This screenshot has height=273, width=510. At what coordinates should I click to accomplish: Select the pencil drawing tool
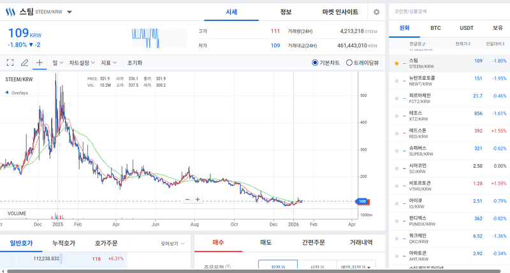(x=25, y=63)
